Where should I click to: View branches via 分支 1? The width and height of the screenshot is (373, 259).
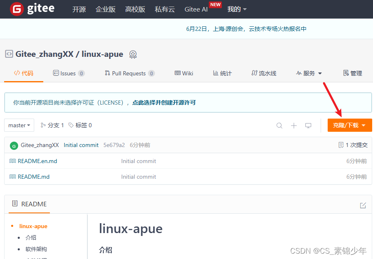(52, 125)
